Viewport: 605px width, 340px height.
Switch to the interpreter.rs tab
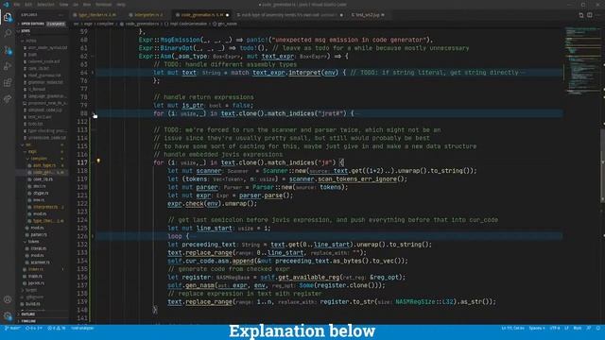click(148, 15)
